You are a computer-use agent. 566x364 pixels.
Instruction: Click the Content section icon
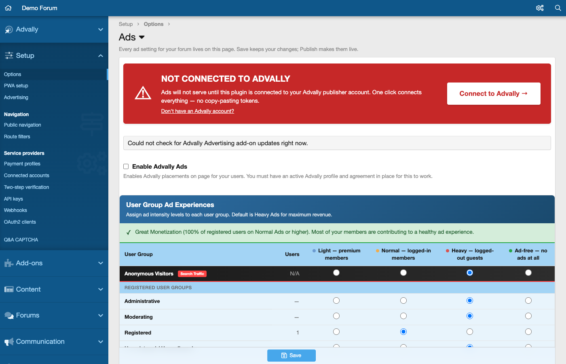click(x=9, y=290)
